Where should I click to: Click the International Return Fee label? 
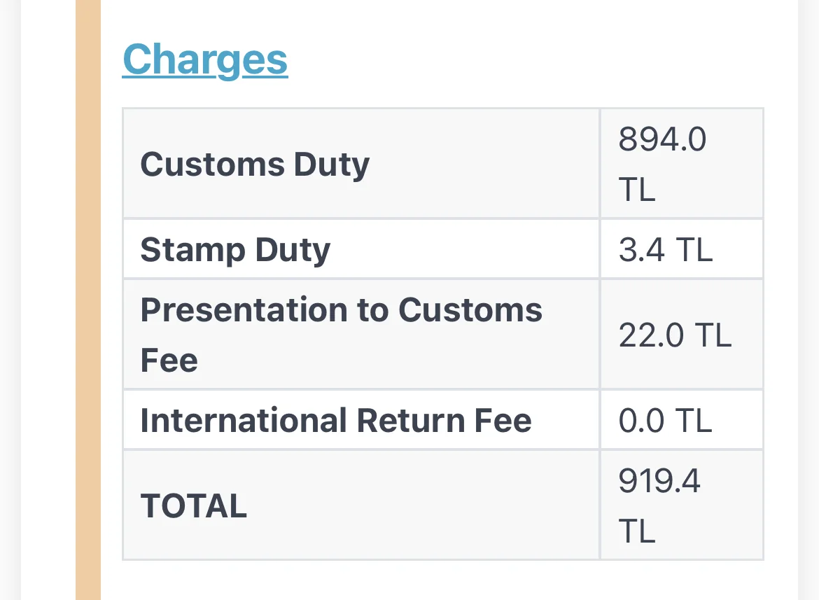tap(336, 421)
